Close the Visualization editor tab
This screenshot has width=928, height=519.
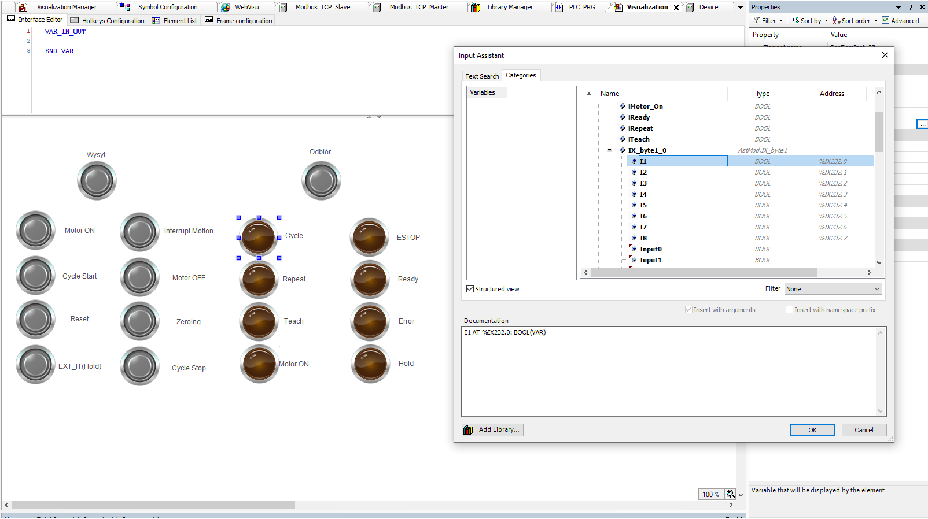(676, 8)
